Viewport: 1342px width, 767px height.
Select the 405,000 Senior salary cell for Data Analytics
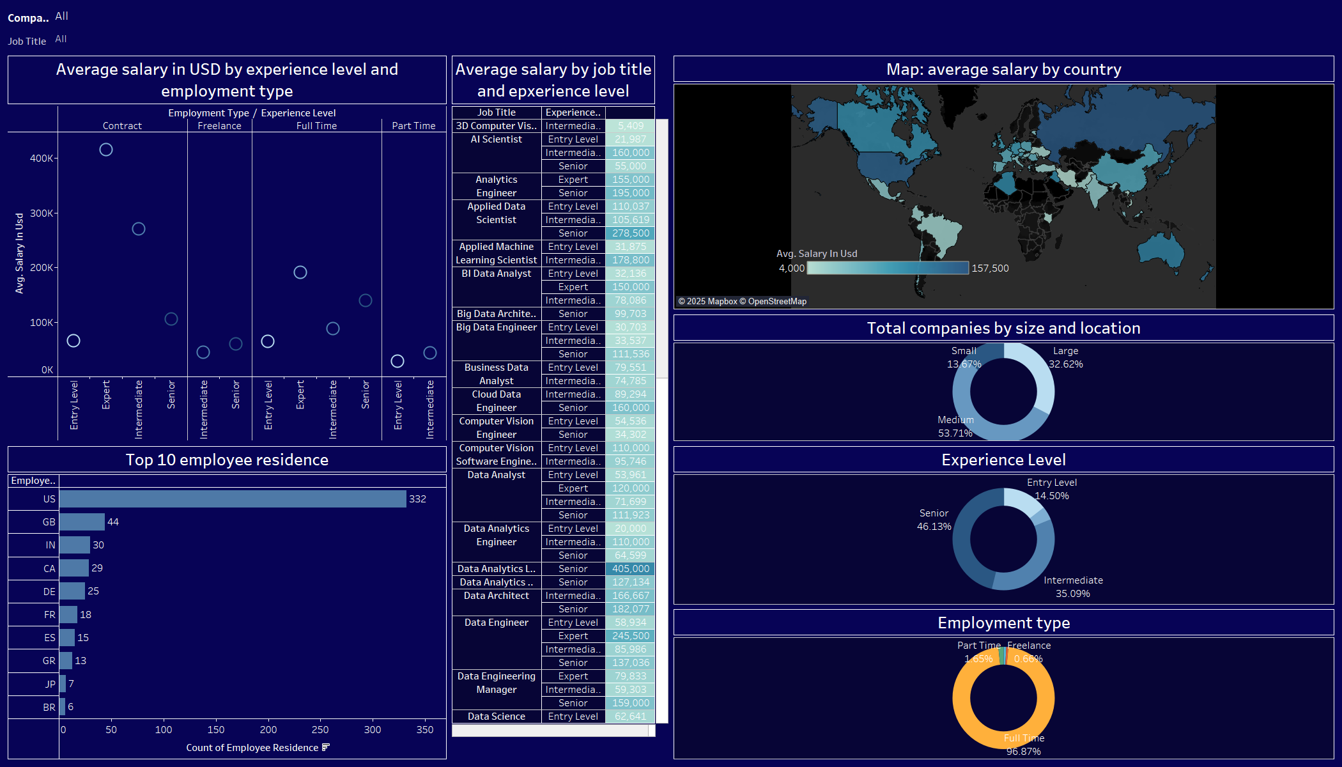(x=630, y=568)
